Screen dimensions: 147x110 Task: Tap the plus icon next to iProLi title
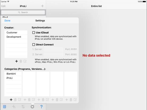(42, 6)
